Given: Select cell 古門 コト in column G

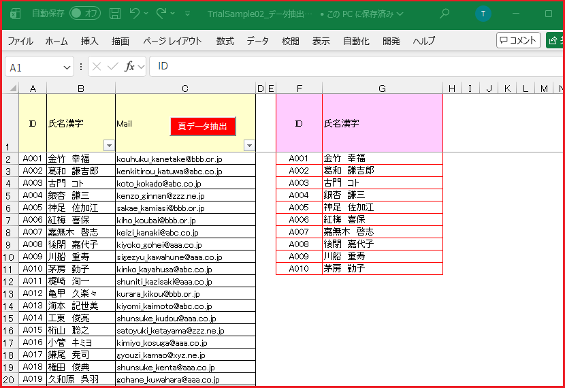Looking at the screenshot, I should pos(383,182).
